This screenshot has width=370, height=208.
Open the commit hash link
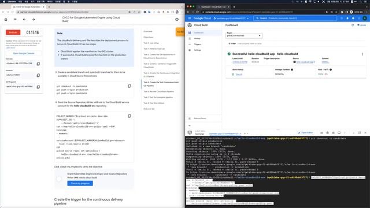coord(325,62)
